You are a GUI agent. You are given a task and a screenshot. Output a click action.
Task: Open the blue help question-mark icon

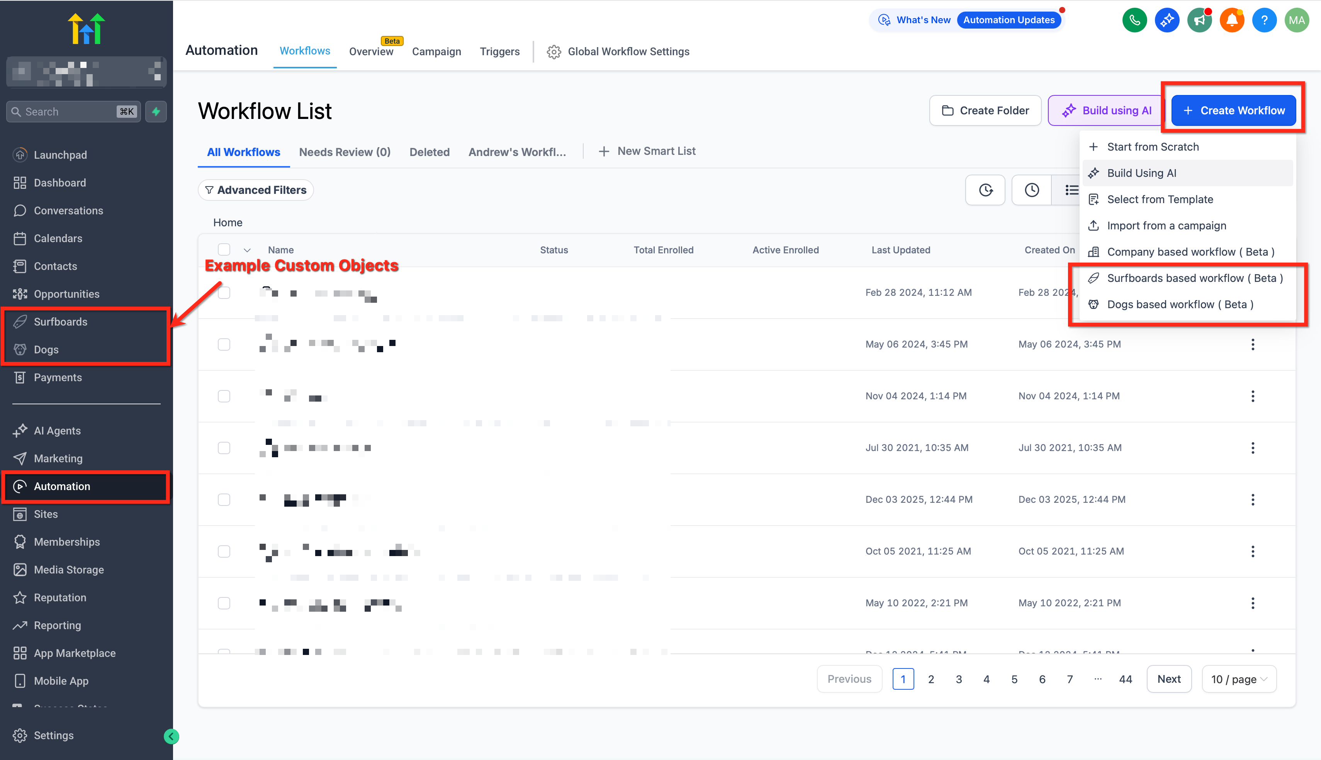point(1264,20)
